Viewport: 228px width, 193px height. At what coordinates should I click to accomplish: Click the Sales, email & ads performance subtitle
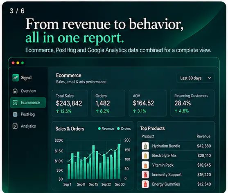[81, 82]
